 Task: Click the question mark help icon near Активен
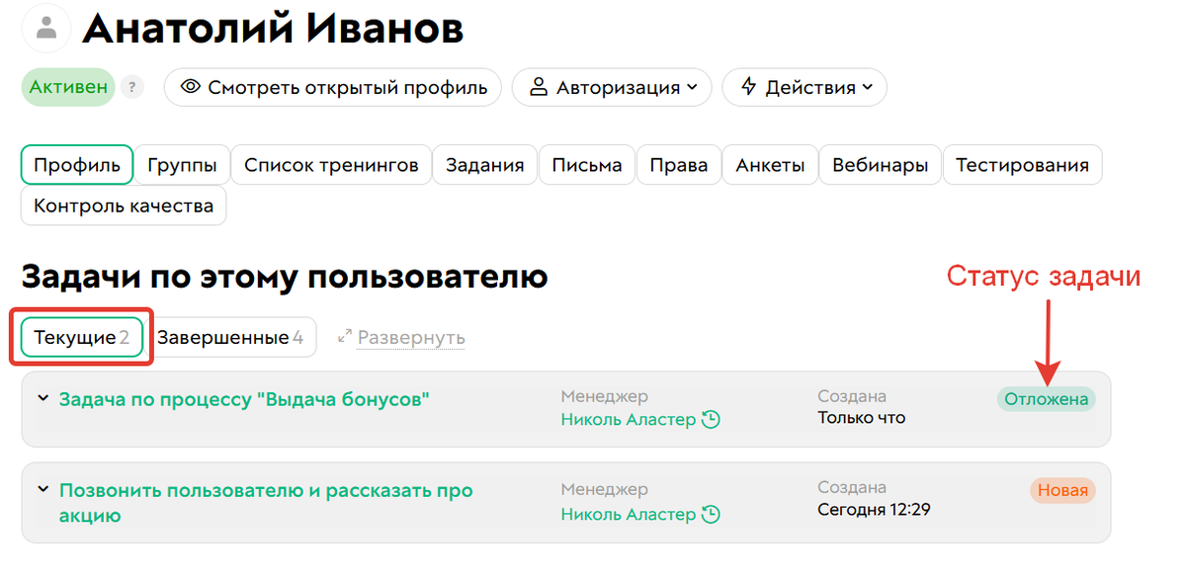(x=131, y=87)
